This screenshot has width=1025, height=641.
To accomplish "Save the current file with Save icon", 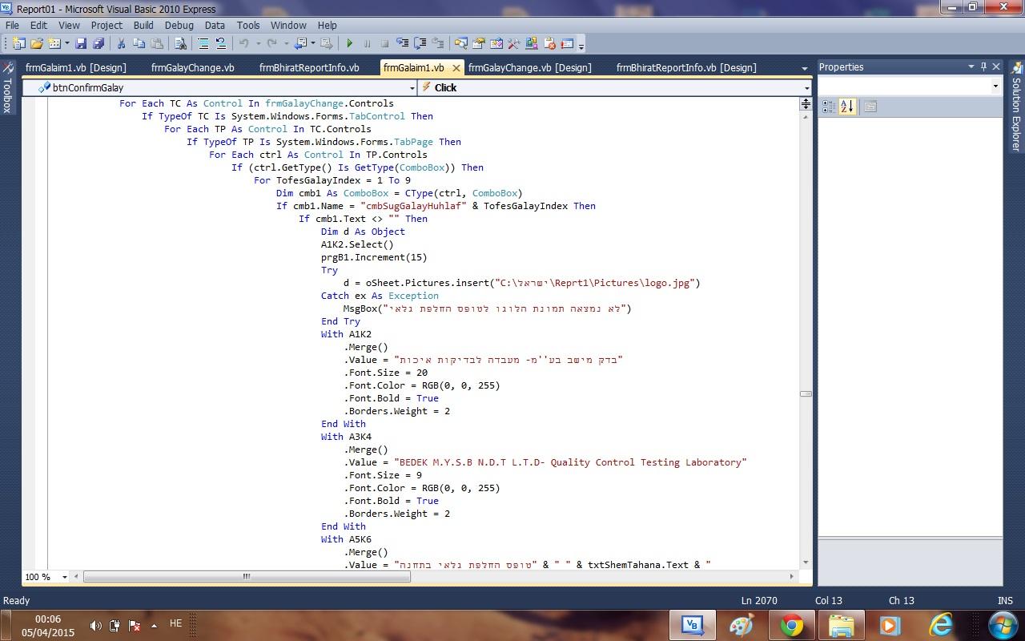I will click(x=82, y=43).
